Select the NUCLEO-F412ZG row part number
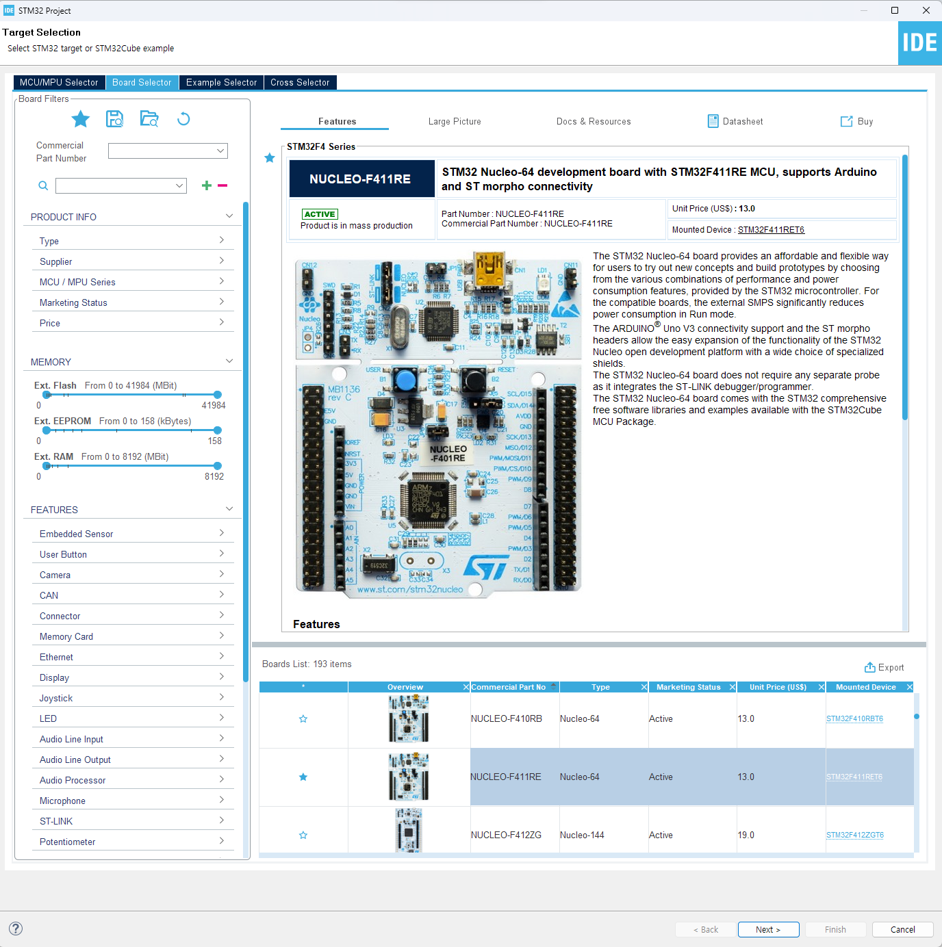Screen dimensions: 942x947 pyautogui.click(x=506, y=835)
